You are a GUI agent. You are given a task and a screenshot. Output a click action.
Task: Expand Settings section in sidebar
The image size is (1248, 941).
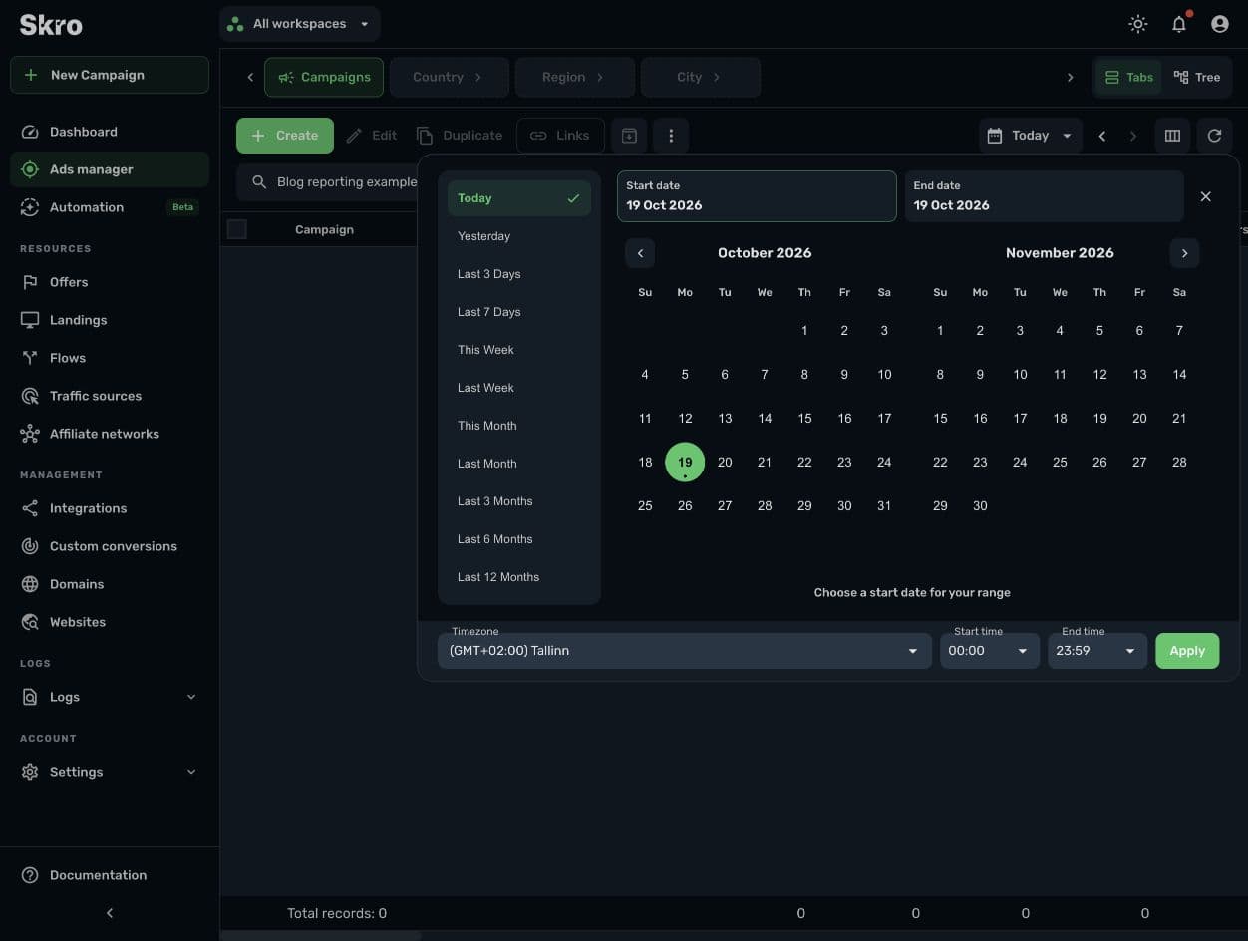pyautogui.click(x=110, y=772)
